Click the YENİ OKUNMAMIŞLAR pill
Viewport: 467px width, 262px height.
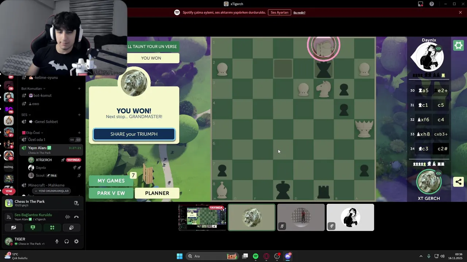51,191
